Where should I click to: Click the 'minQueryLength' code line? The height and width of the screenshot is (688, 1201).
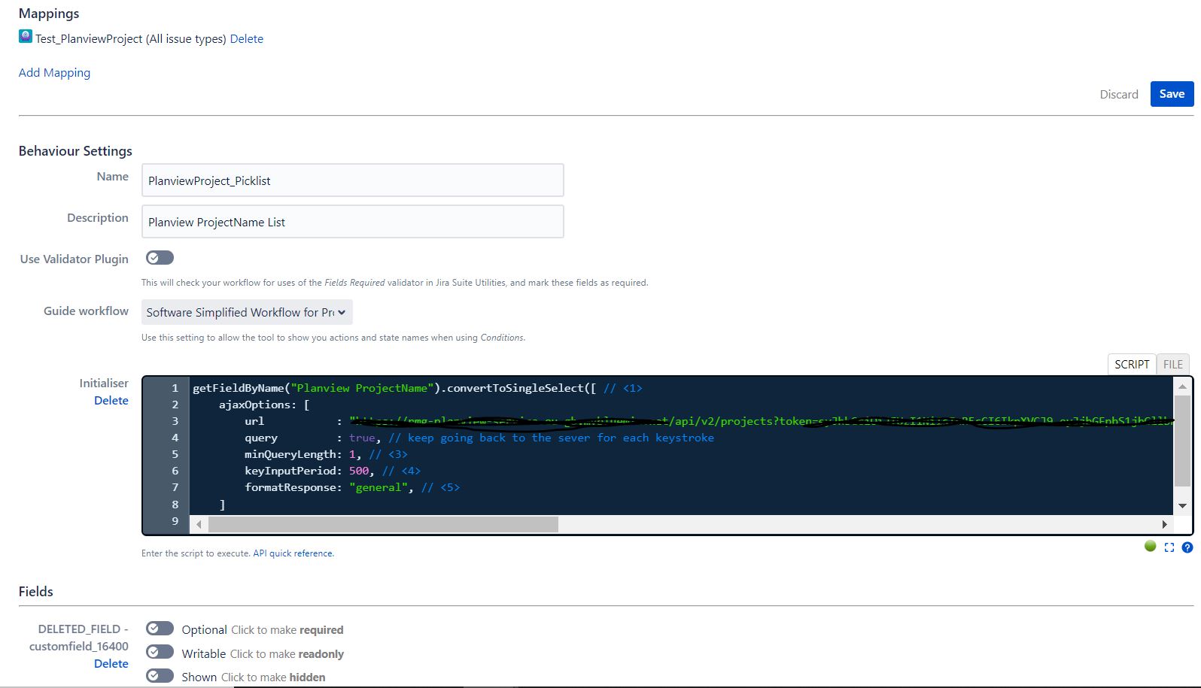(x=326, y=454)
